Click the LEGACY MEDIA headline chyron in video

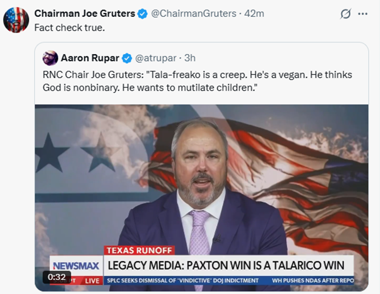point(226,265)
